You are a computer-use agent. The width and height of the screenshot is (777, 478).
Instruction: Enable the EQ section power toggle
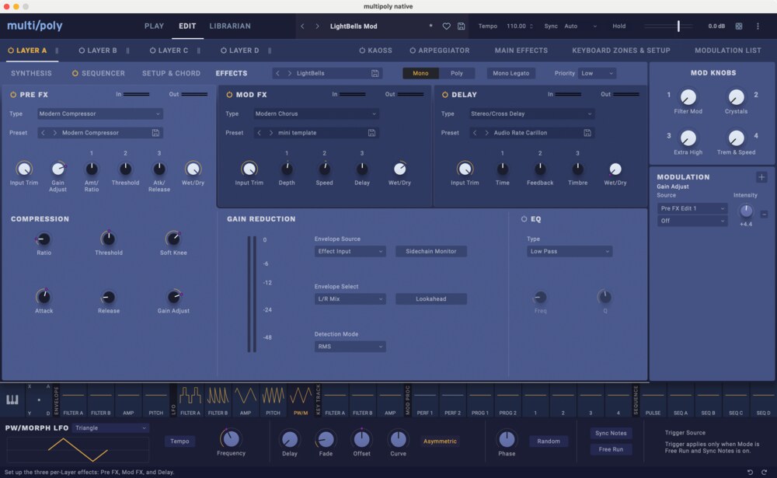point(524,219)
